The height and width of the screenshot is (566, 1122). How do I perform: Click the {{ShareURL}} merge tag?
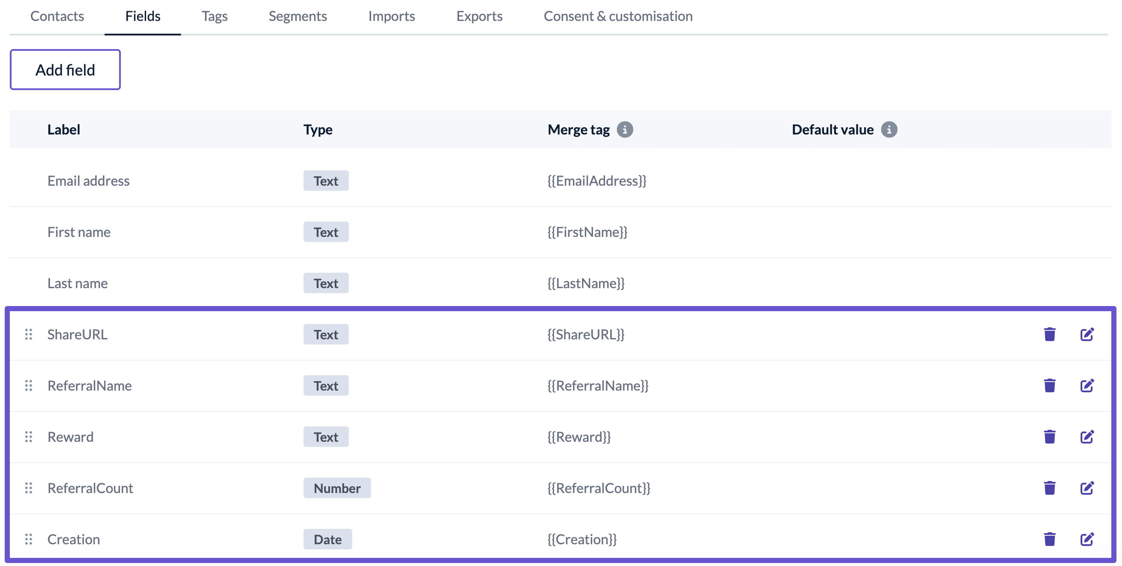coord(586,334)
